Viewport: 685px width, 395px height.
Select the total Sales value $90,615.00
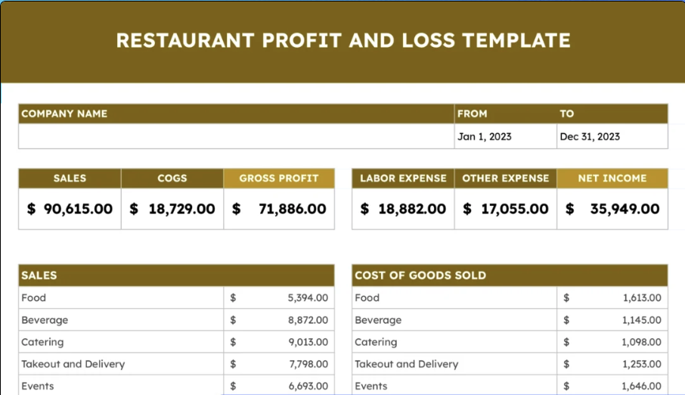pyautogui.click(x=70, y=209)
